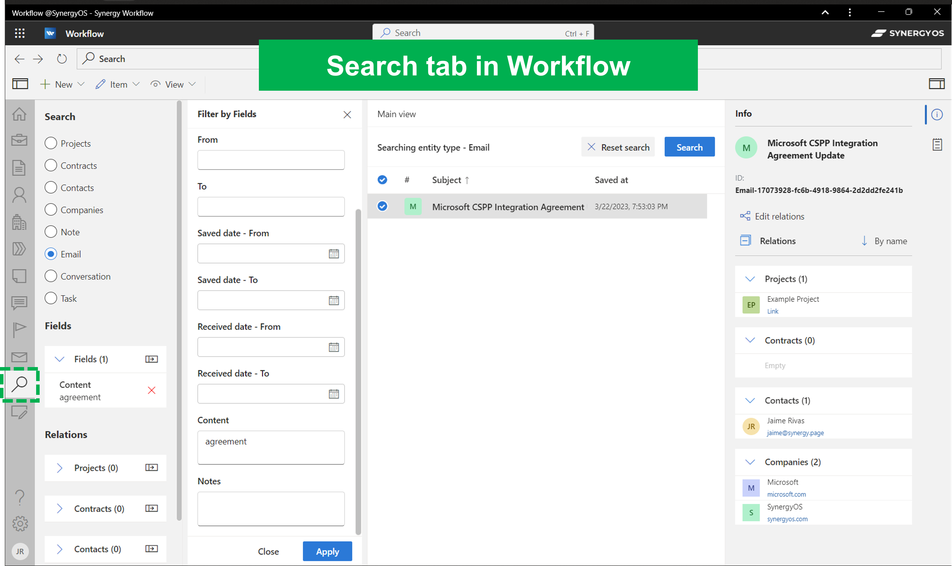Click Close at bottom of filter panel

click(268, 551)
